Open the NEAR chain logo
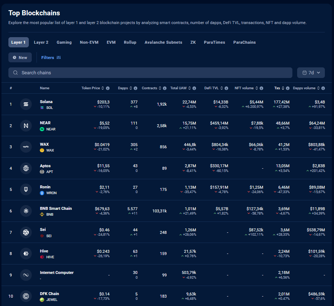The width and height of the screenshot is (334, 306). pos(26,126)
